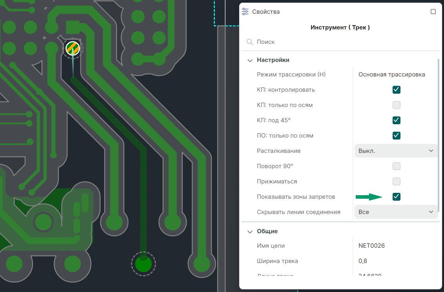Click the Properties panel sliders icon

click(x=245, y=12)
